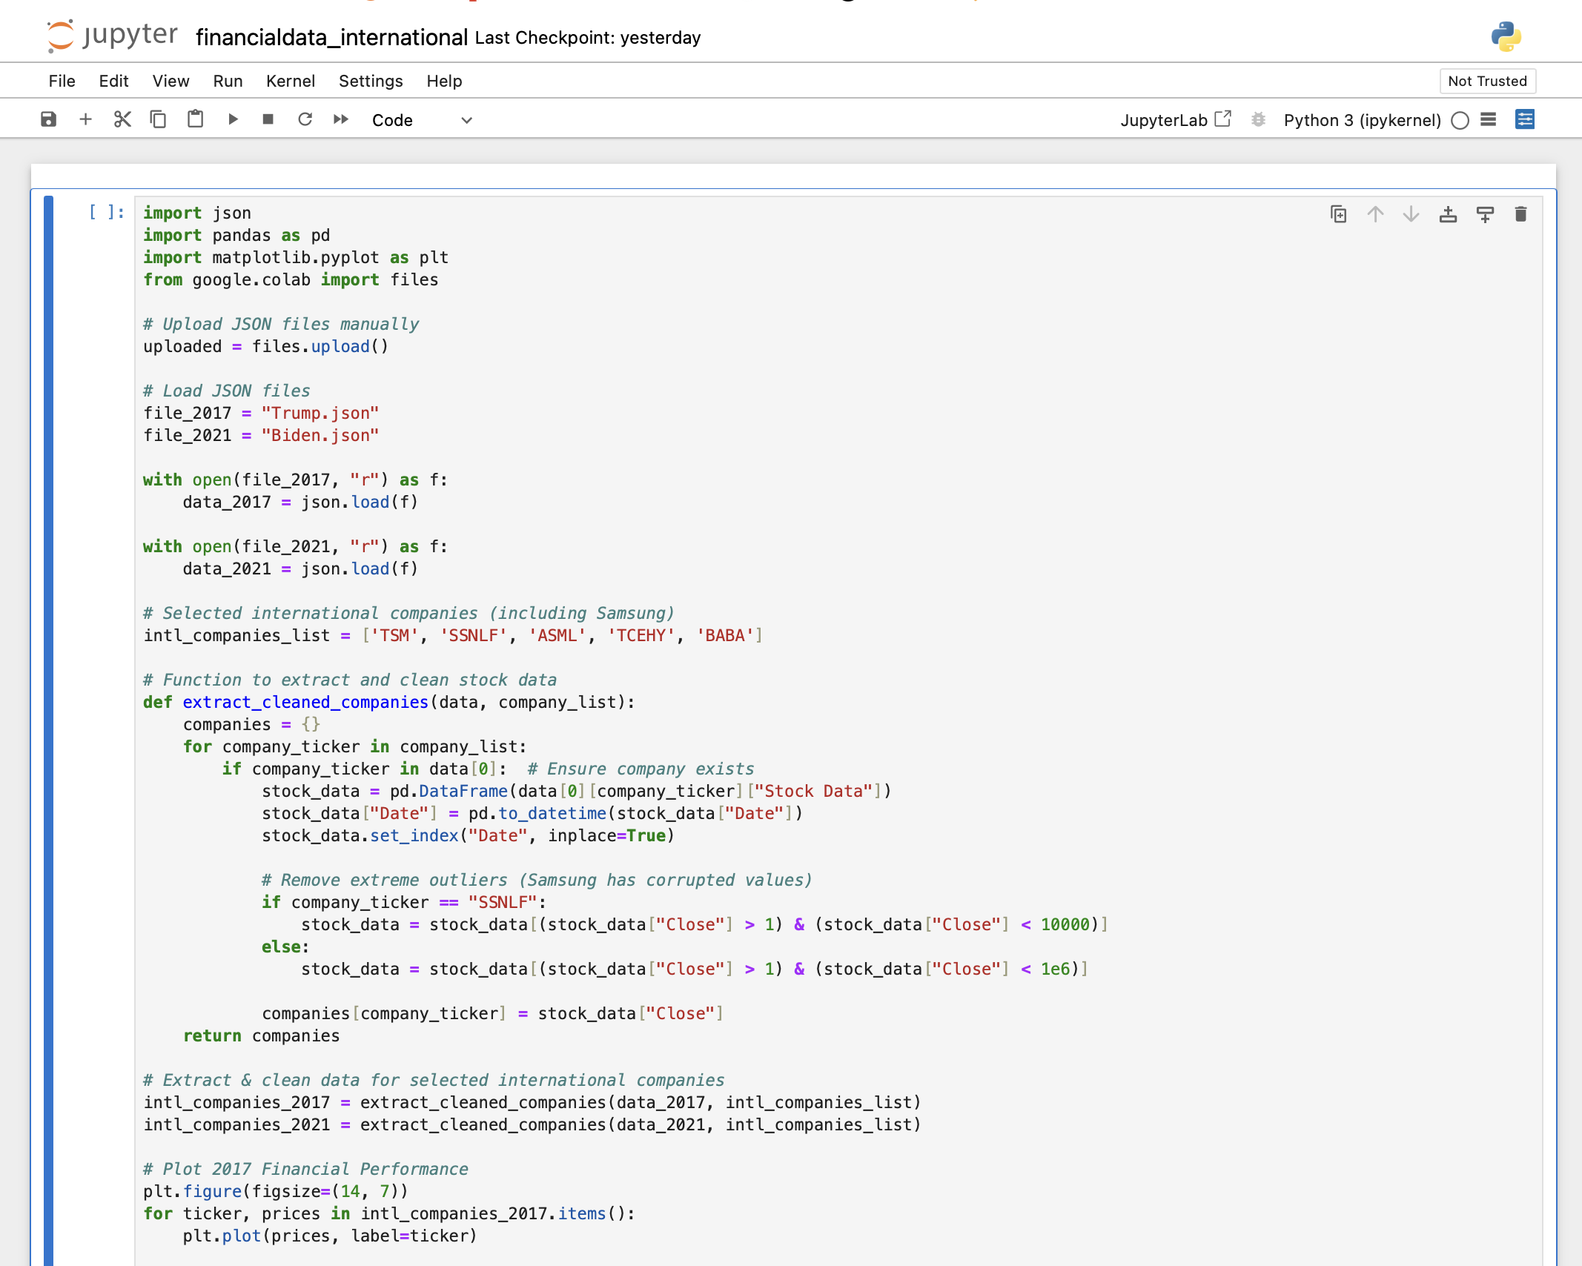Run the current cell with the play icon
Image resolution: width=1582 pixels, height=1266 pixels.
[233, 119]
